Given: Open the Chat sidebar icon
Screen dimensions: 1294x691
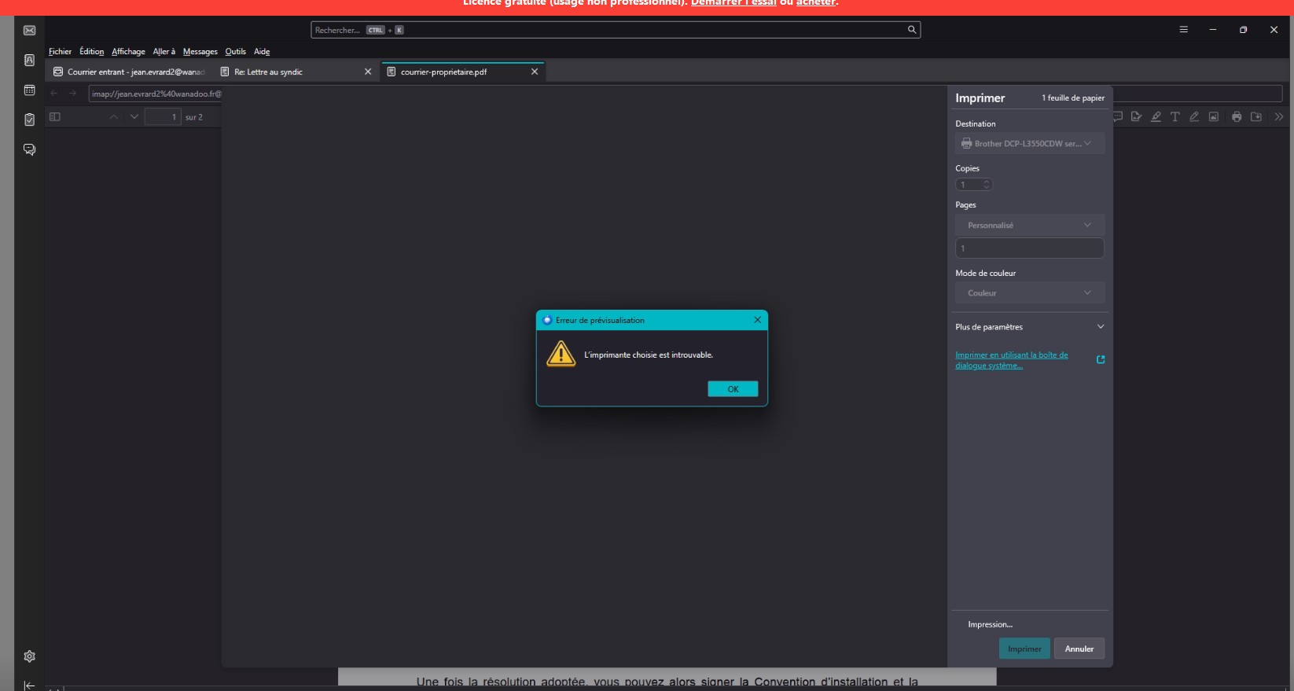Looking at the screenshot, I should coord(29,149).
